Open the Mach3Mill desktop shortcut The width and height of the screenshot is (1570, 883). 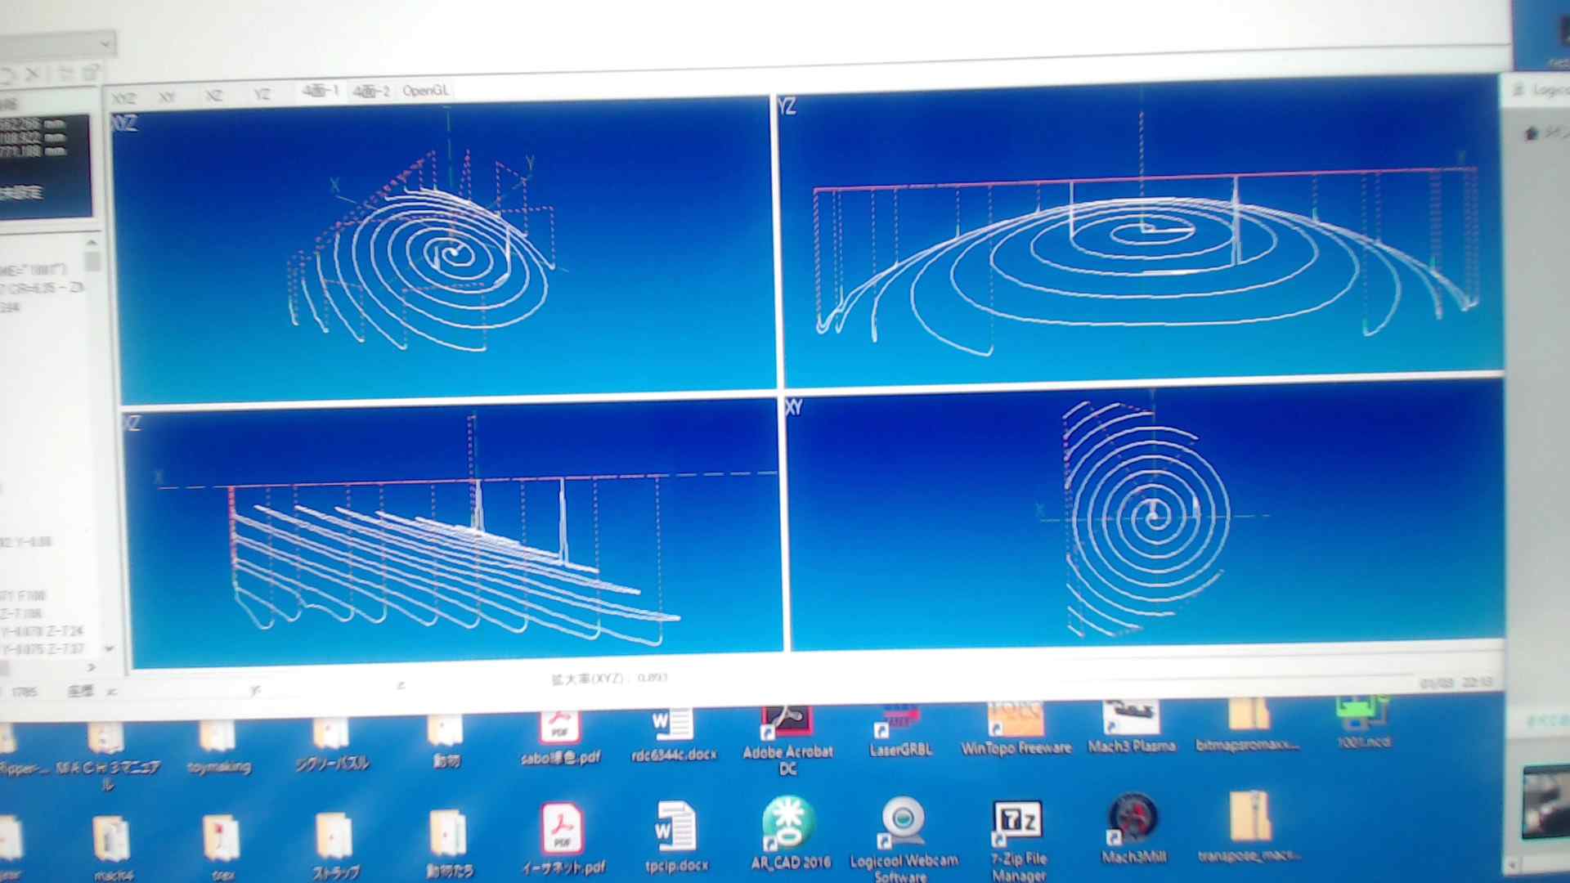(1133, 821)
